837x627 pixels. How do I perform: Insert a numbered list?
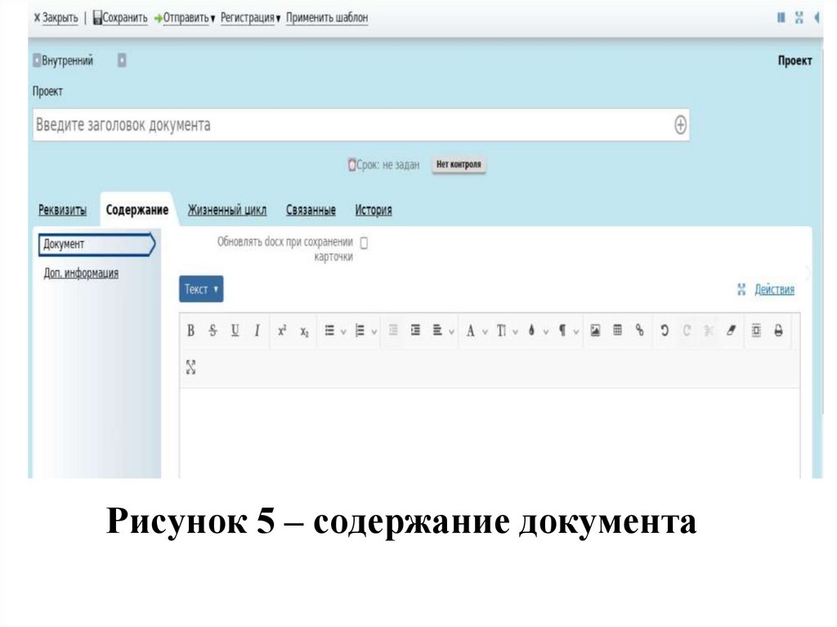[x=360, y=330]
